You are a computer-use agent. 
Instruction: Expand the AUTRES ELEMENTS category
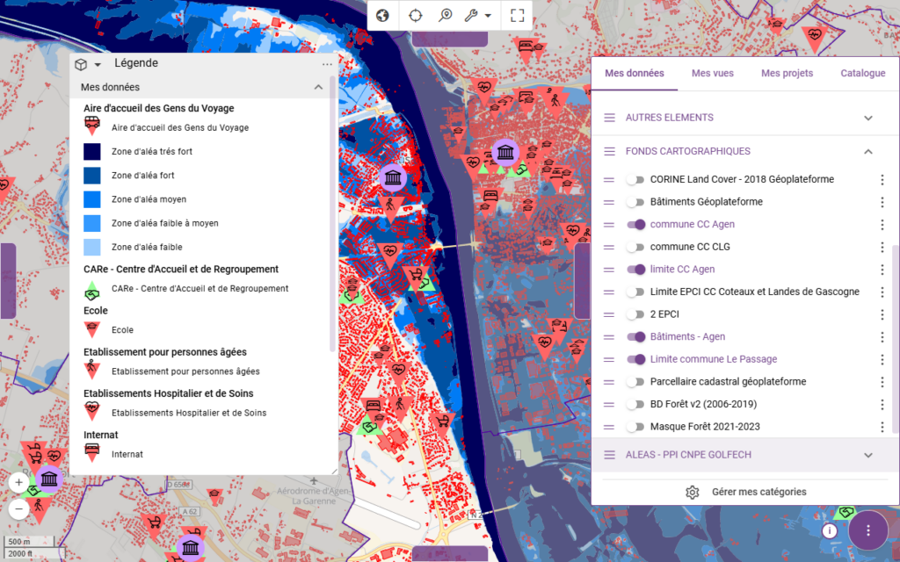coord(867,118)
